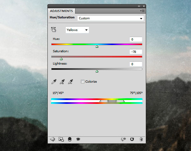Clip adjustment to layer below
This screenshot has width=191, height=151.
coord(69,139)
